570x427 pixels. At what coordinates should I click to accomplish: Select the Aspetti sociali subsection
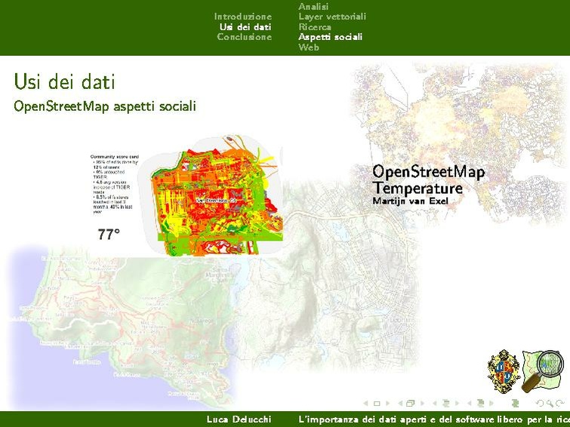[x=331, y=37]
